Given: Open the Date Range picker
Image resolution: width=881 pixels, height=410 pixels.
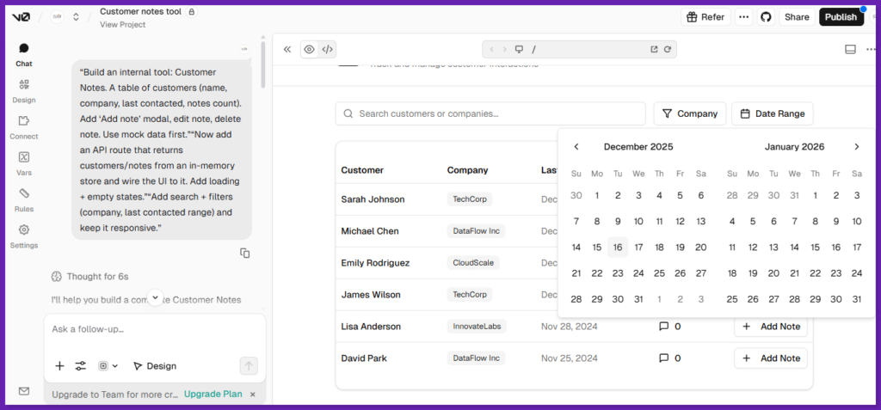Looking at the screenshot, I should pos(772,113).
